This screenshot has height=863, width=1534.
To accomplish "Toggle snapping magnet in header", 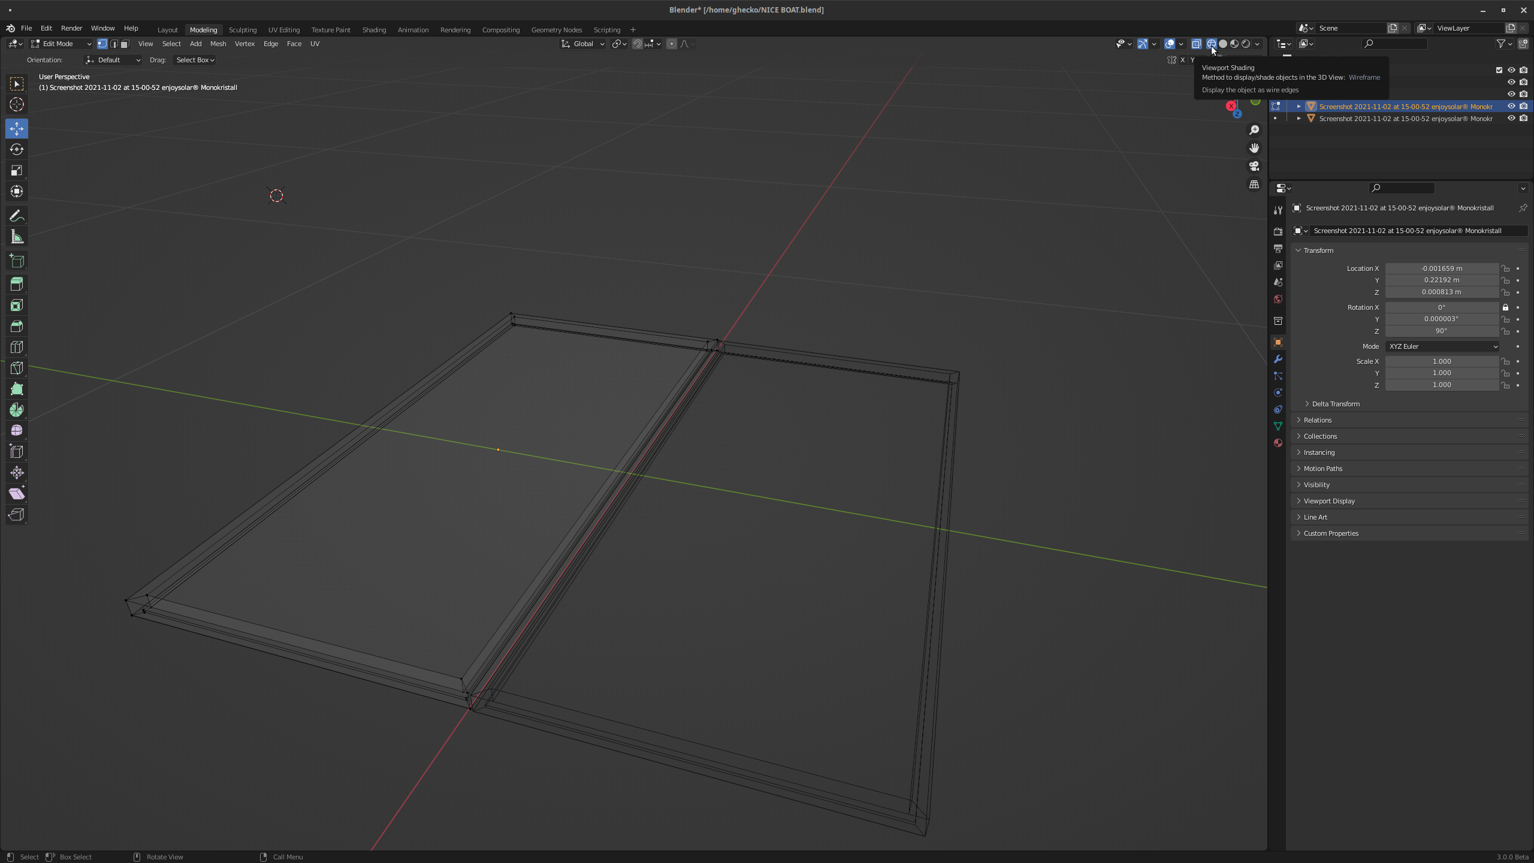I will (638, 44).
